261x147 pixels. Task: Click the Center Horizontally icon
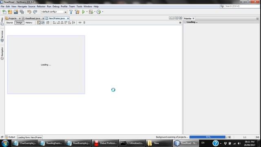point(62,22)
